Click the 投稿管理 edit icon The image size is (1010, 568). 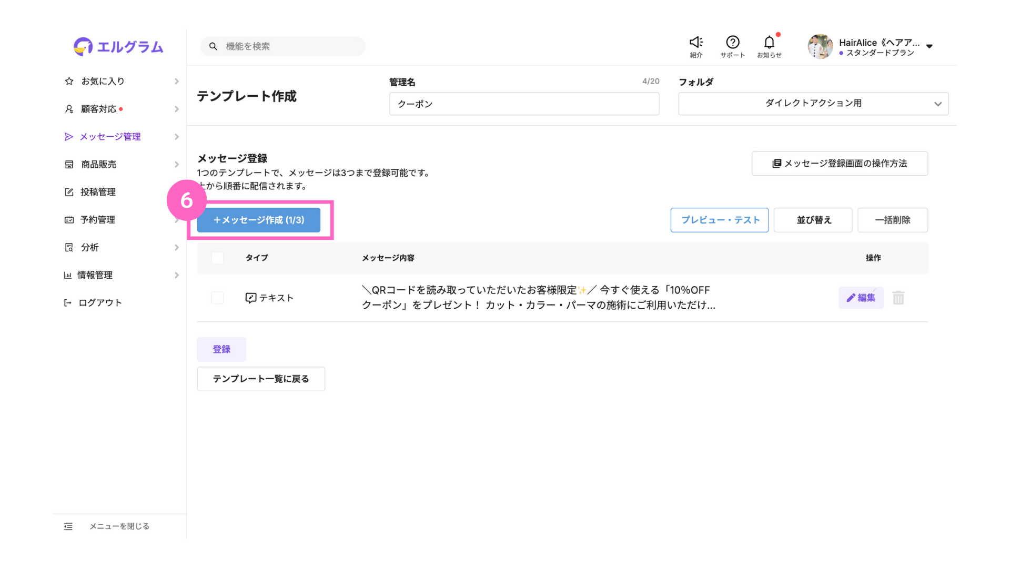click(69, 192)
